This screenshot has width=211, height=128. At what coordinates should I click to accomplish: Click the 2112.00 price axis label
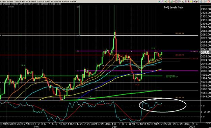(x=206, y=20)
